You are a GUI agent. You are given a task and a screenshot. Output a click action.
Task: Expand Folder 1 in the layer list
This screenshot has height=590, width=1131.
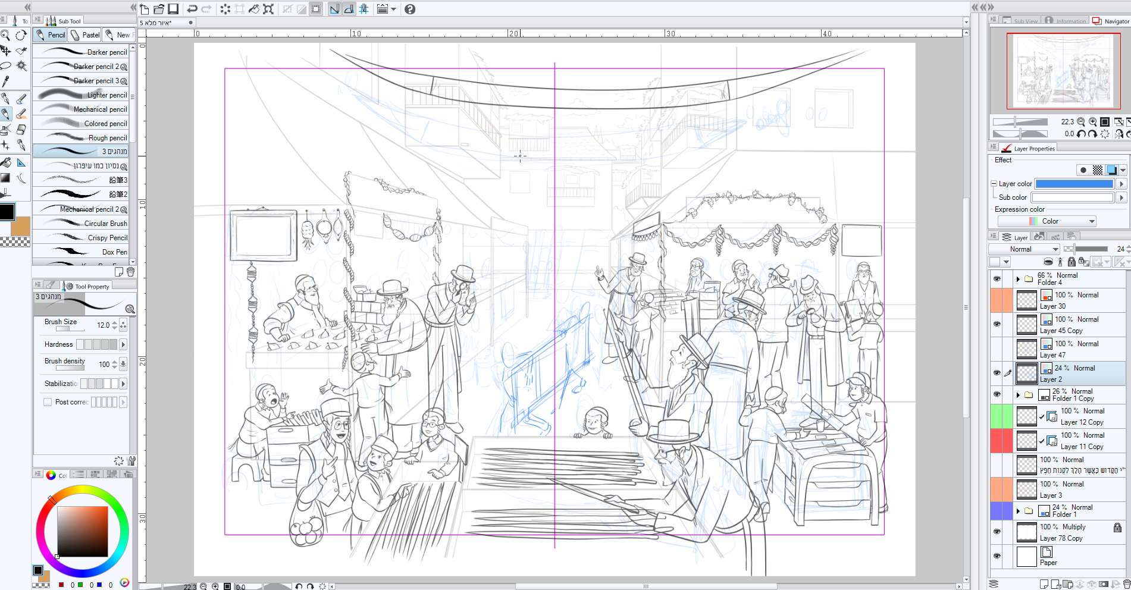(x=1018, y=510)
